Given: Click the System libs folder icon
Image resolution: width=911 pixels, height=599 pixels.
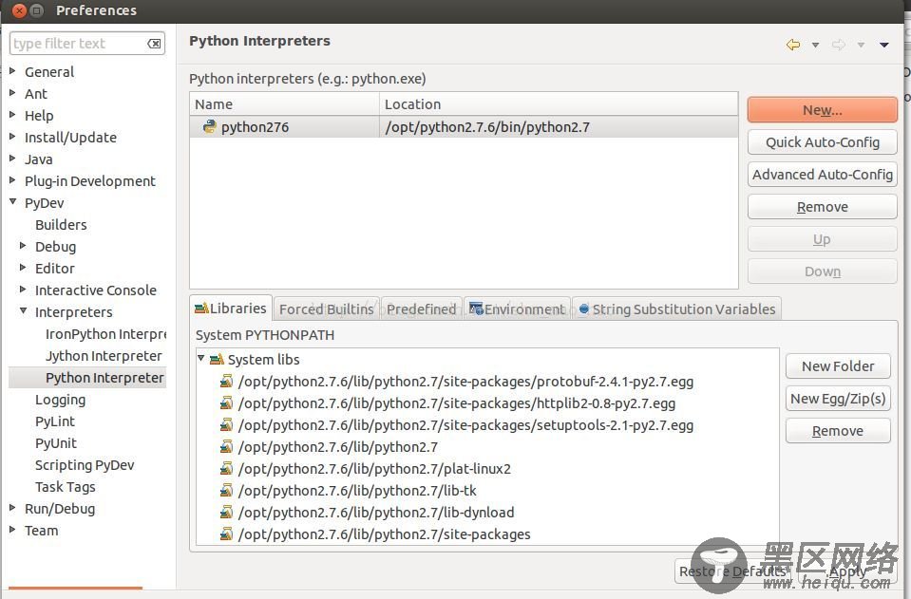Looking at the screenshot, I should [217, 360].
